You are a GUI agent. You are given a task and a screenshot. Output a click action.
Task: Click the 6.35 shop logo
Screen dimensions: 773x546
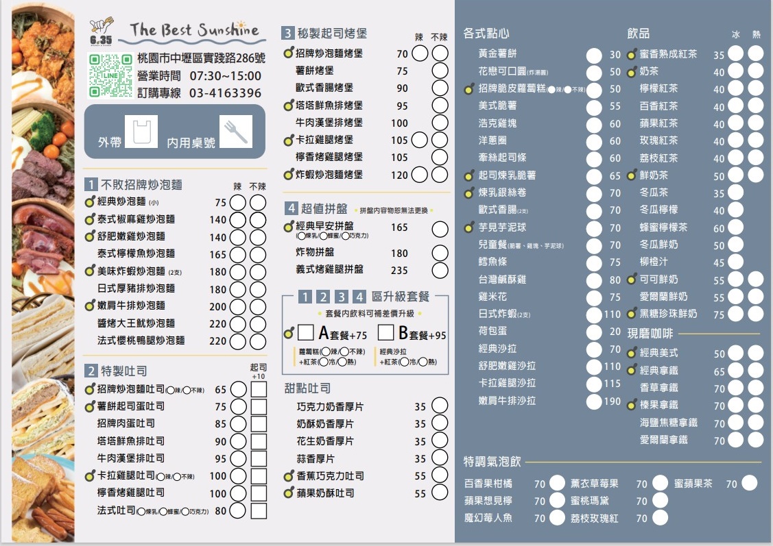pos(100,34)
